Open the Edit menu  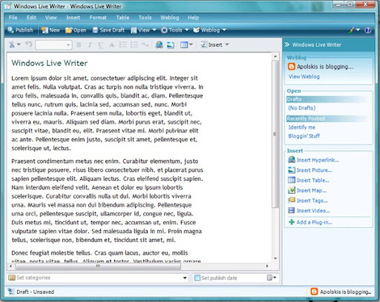[x=31, y=18]
